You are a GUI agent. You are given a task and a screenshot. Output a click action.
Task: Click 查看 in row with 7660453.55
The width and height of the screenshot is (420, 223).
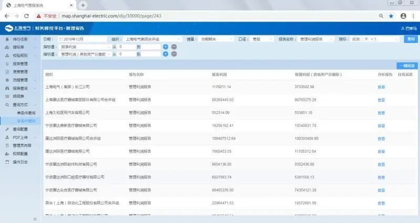point(381,152)
